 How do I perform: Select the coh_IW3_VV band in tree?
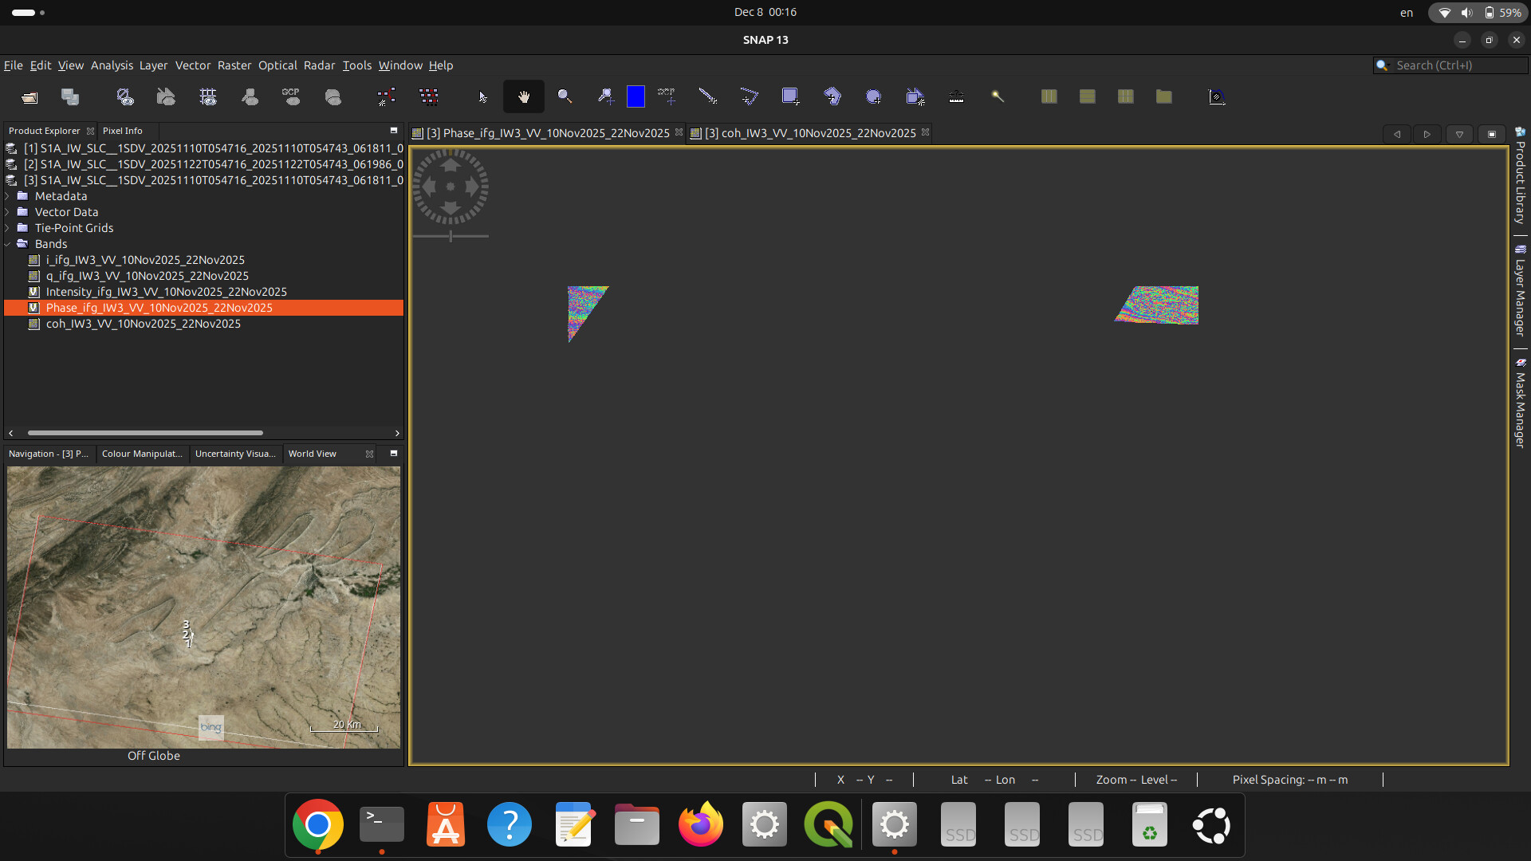[143, 324]
